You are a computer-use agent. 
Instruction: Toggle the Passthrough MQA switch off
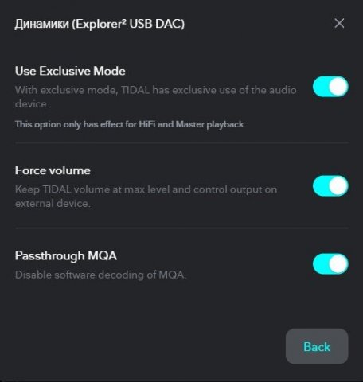pyautogui.click(x=330, y=263)
